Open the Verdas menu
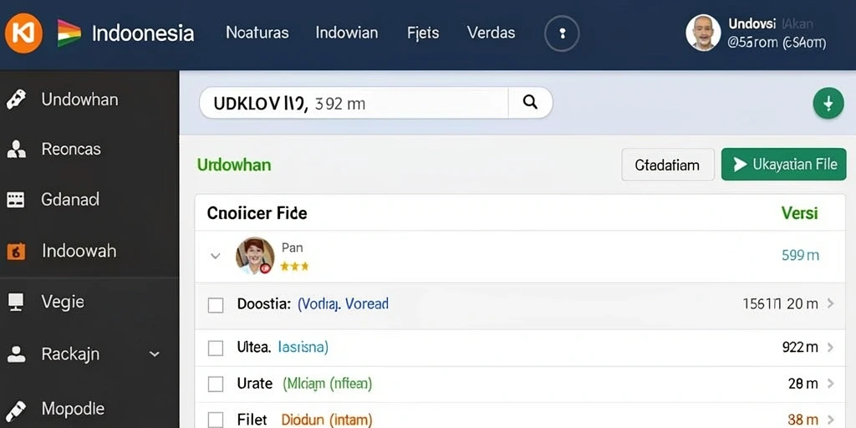 (491, 33)
